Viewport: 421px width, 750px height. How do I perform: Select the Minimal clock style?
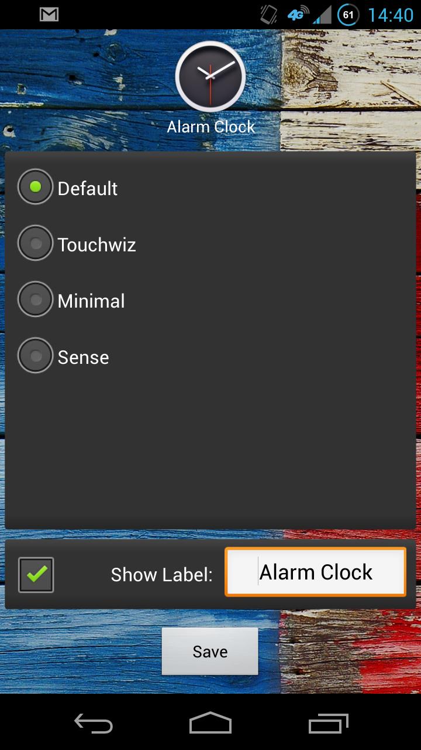tap(35, 299)
